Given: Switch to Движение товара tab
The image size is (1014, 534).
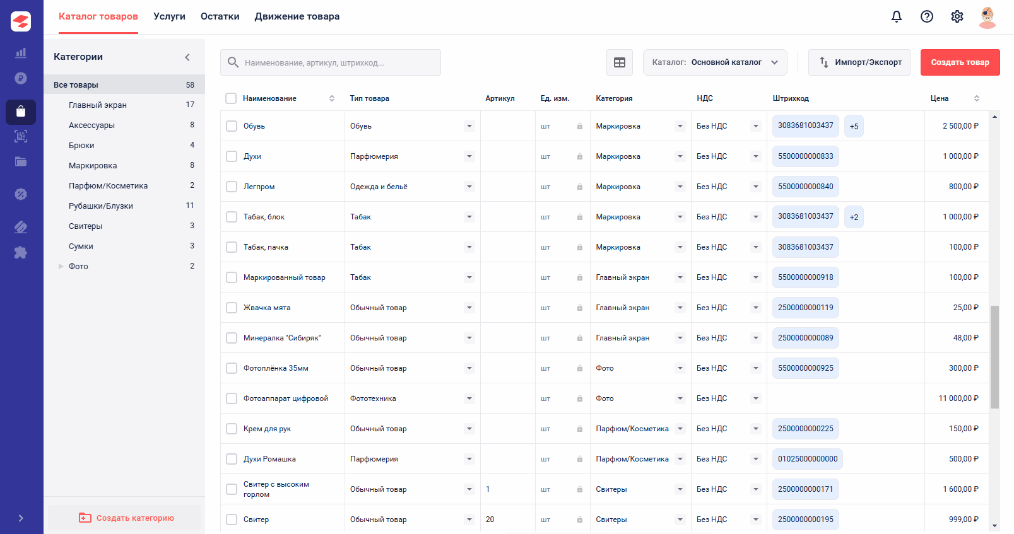Looking at the screenshot, I should pos(297,16).
